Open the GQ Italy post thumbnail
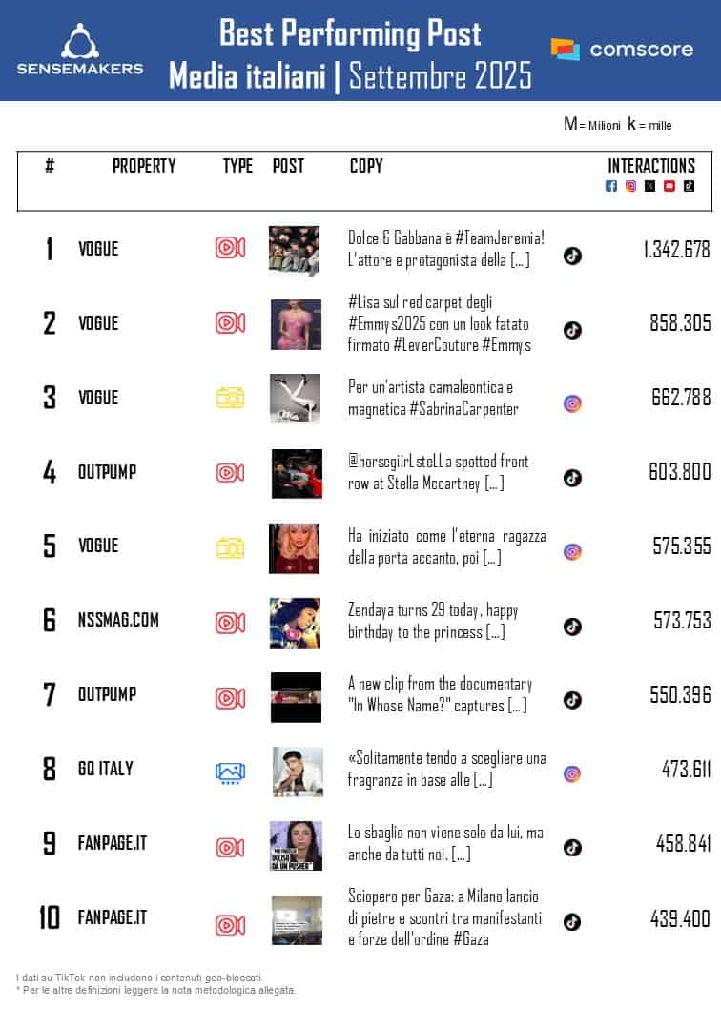 pos(298,772)
